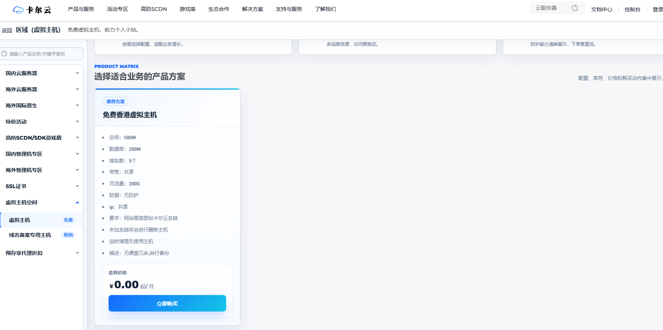Click the 特价活动 category label
The height and width of the screenshot is (330, 663).
tap(16, 122)
